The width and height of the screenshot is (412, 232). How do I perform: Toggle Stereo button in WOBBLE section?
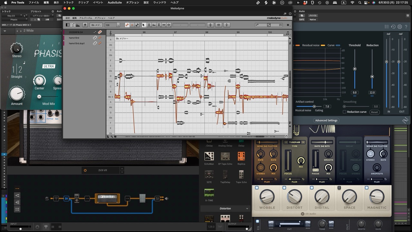(260, 168)
